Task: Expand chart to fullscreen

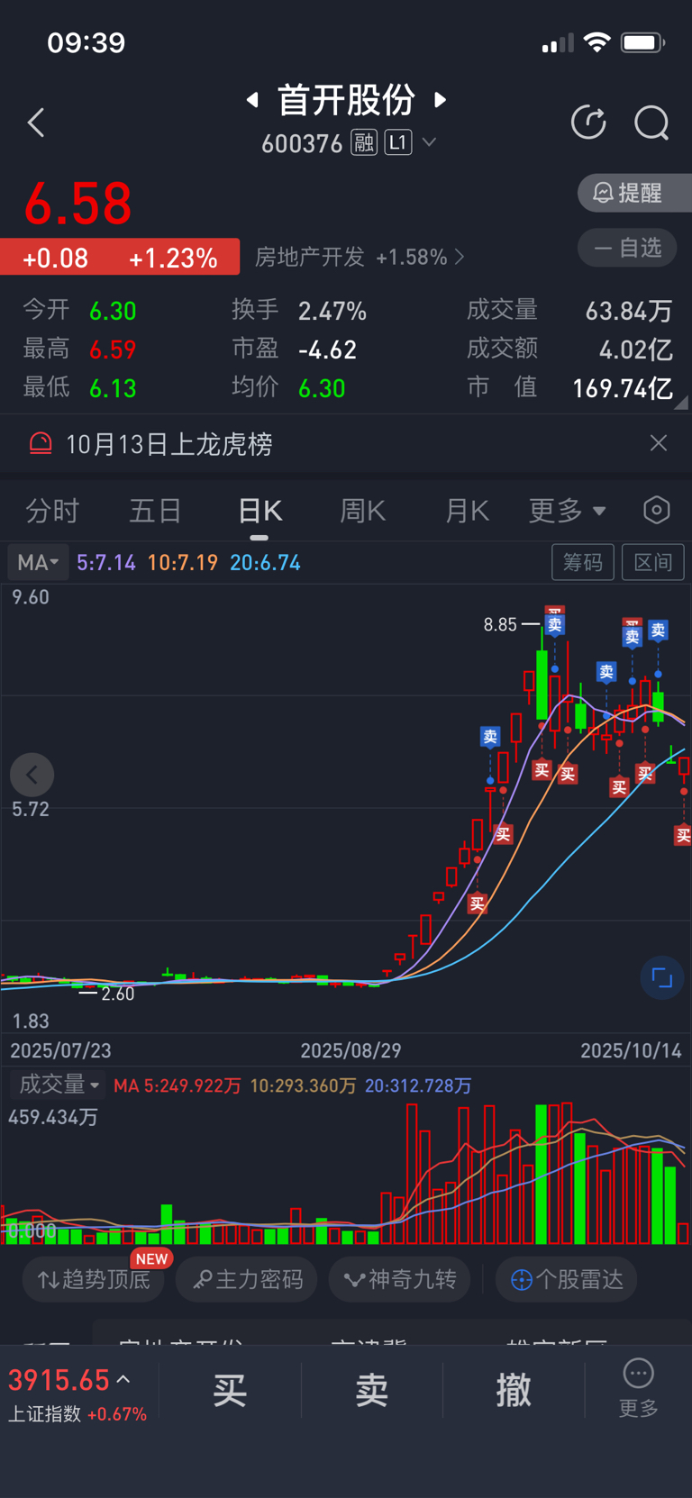Action: tap(662, 978)
